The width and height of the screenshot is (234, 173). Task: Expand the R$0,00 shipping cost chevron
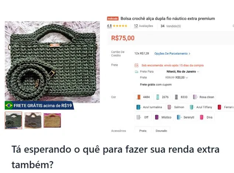coord(187,77)
